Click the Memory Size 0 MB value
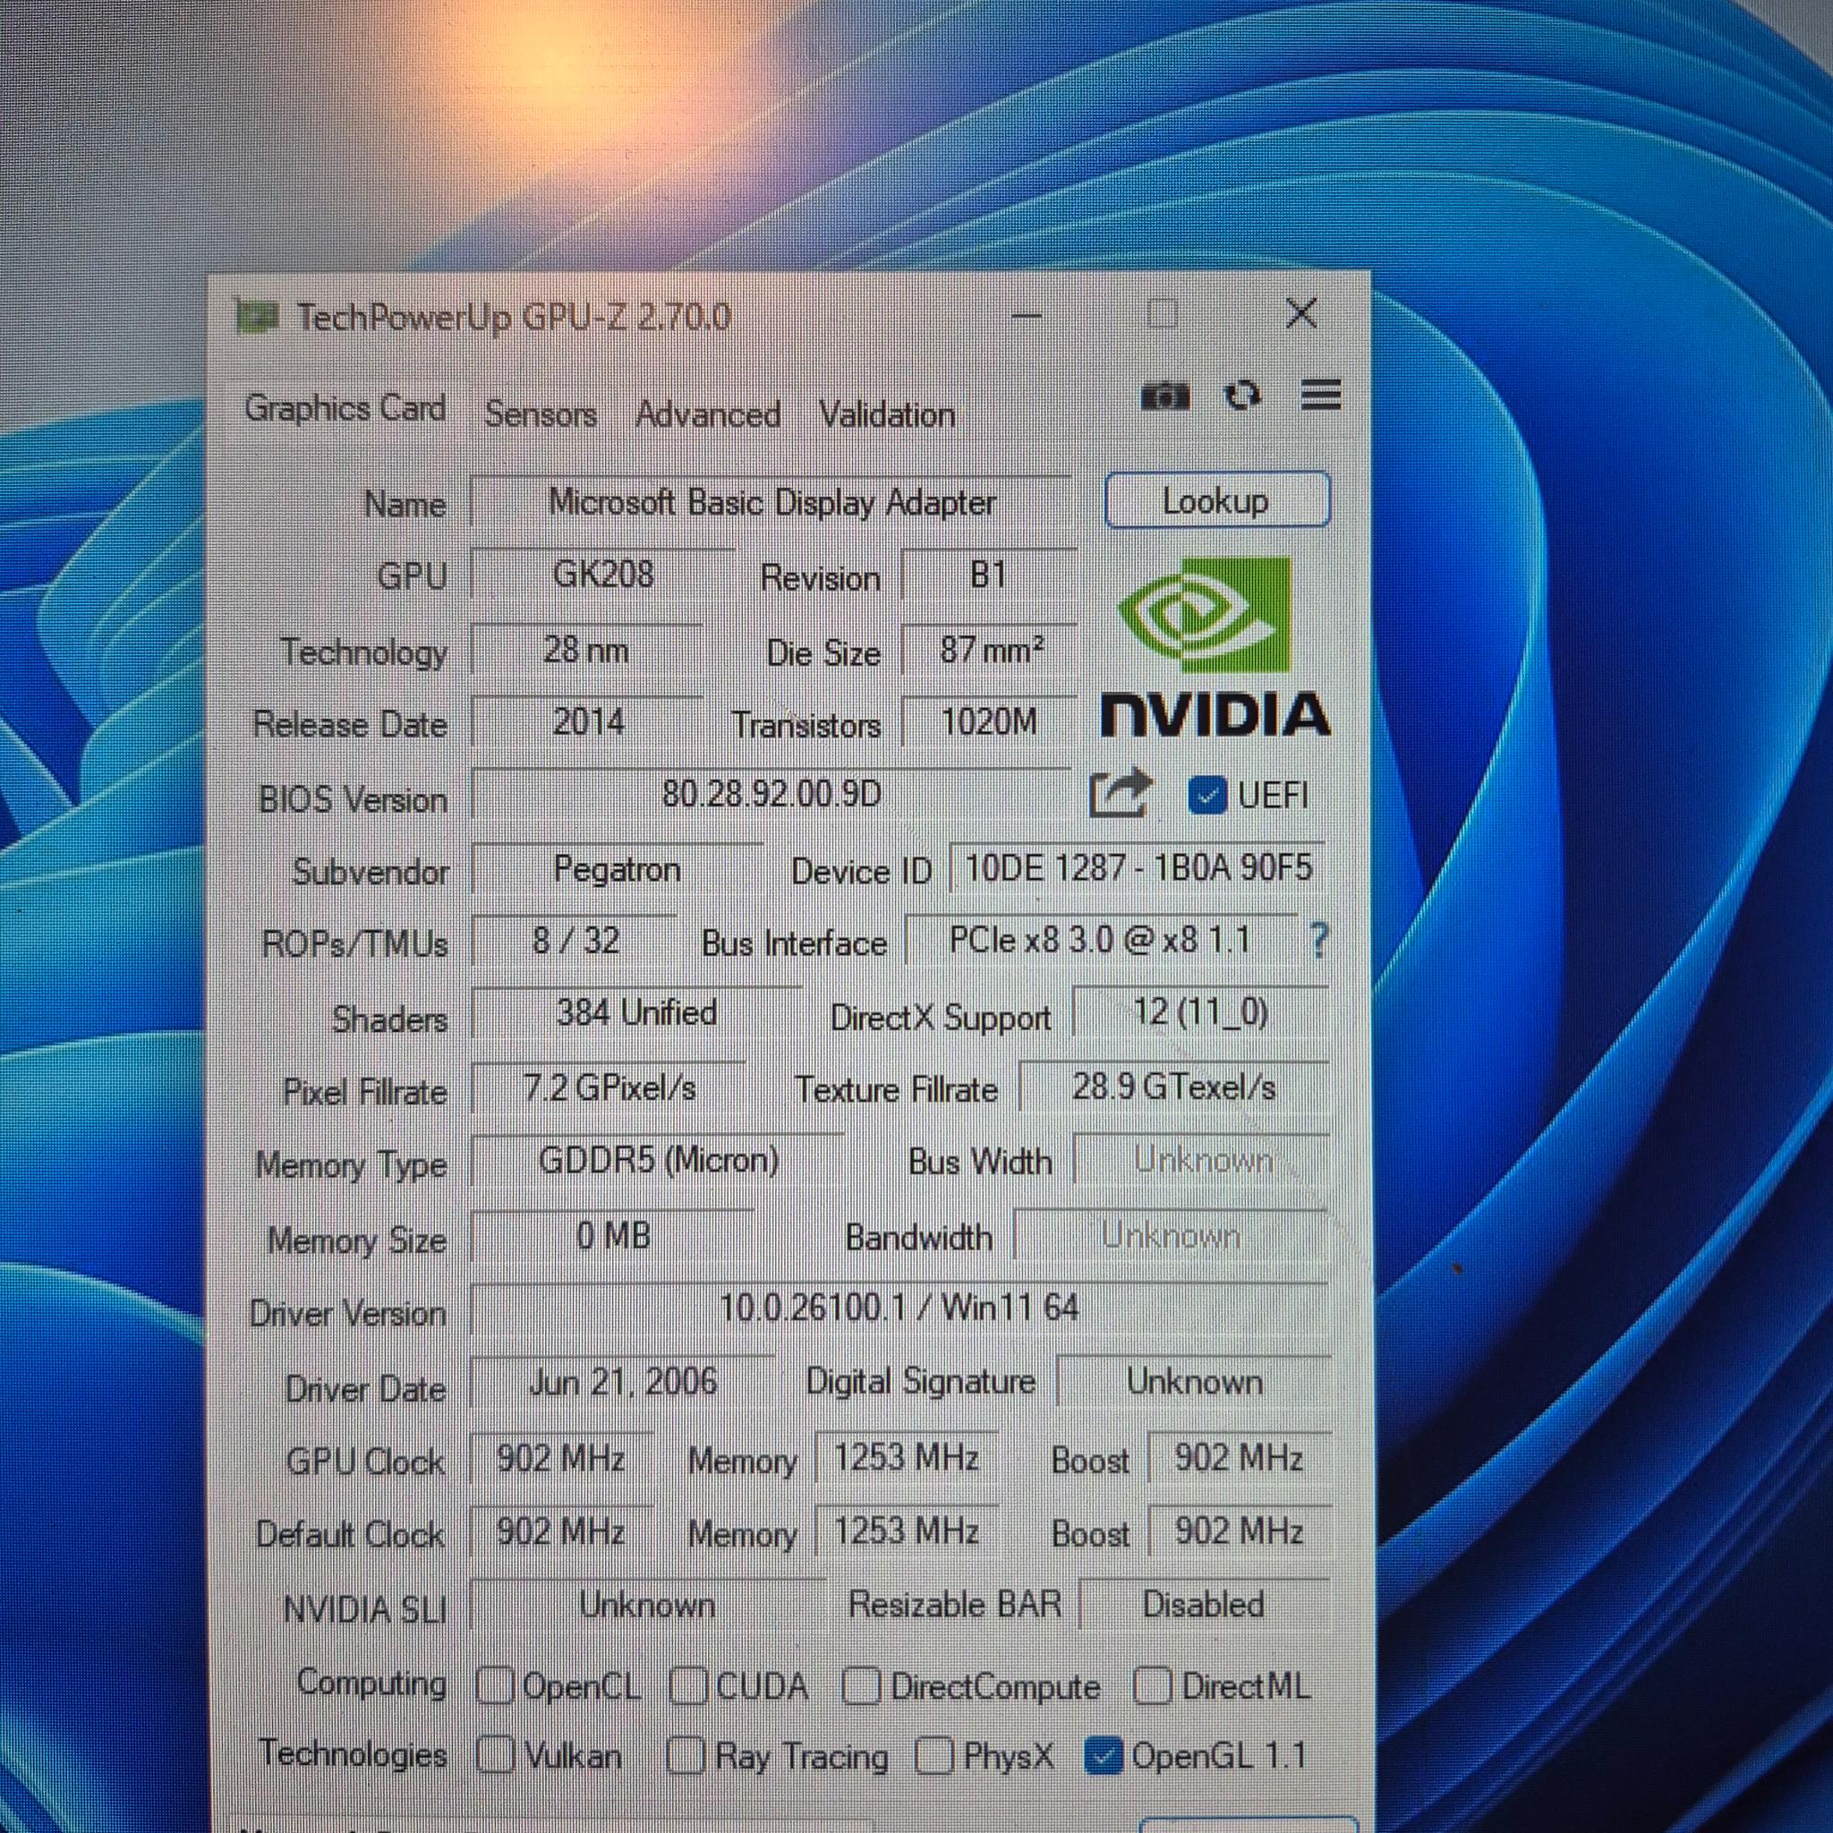The width and height of the screenshot is (1833, 1833). [613, 1235]
